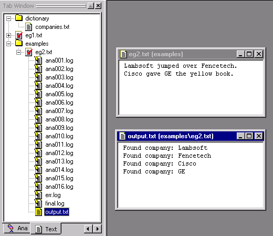Click the yellow output.txt file icon
This screenshot has height=236, width=273.
38,212
